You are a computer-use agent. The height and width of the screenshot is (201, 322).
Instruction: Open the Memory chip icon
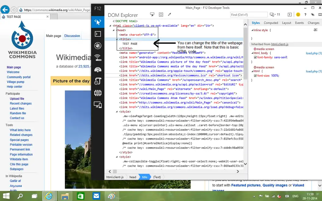coord(98,93)
